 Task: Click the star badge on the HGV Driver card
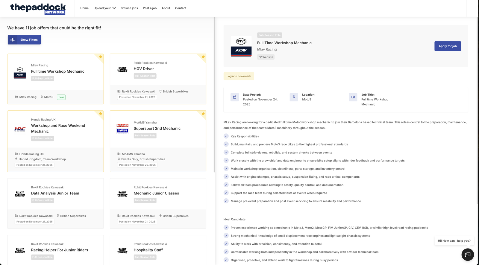coord(203,57)
